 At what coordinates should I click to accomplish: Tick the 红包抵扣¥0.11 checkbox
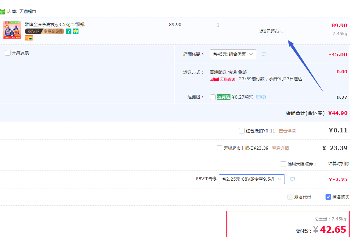pyautogui.click(x=242, y=131)
